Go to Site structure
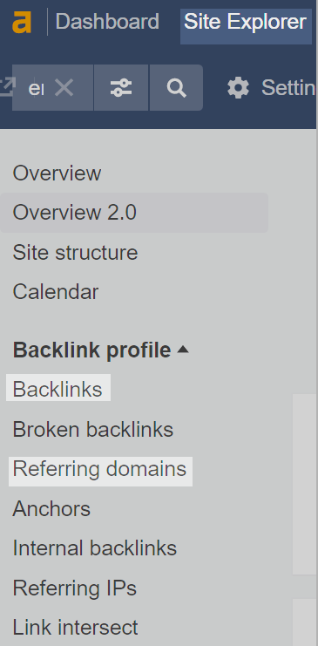 tap(75, 252)
